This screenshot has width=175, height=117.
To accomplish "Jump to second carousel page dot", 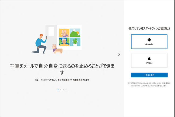I will point(61,90).
